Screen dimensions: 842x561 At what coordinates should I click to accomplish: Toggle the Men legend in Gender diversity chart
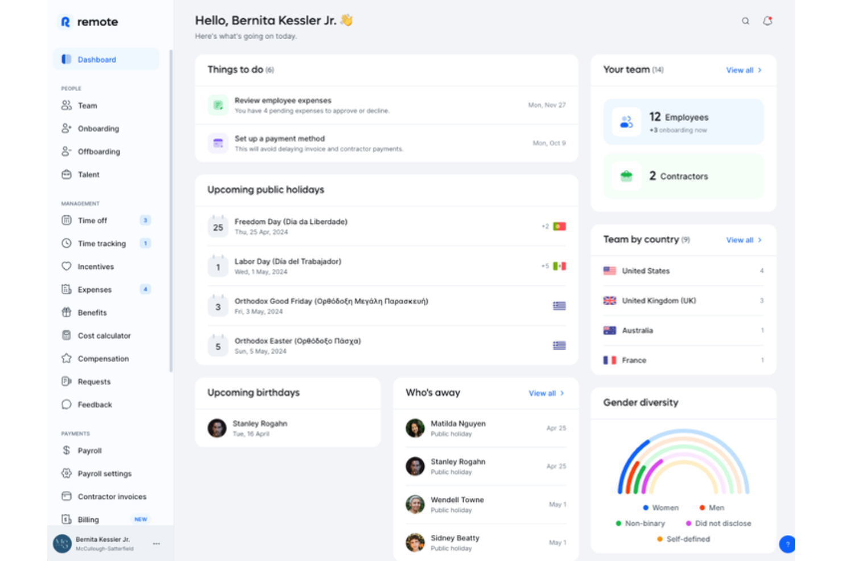click(712, 508)
